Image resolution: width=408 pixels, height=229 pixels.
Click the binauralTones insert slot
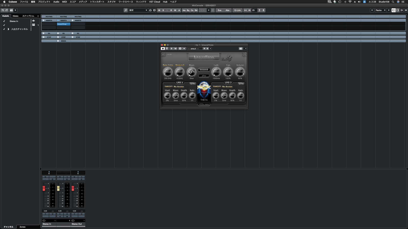63,24
